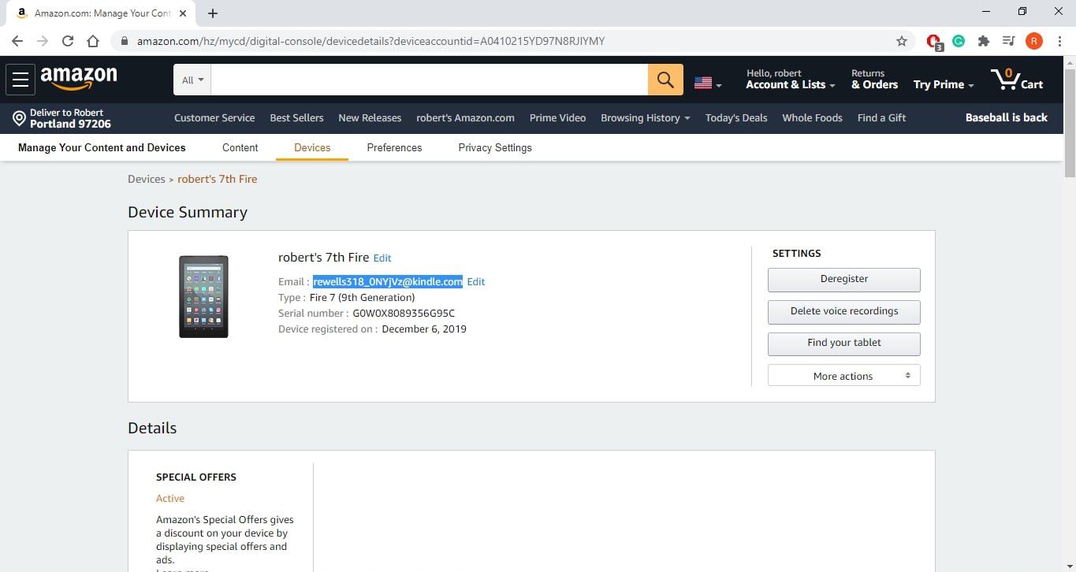Close the Amazon Manage Your Content tab

pos(183,13)
